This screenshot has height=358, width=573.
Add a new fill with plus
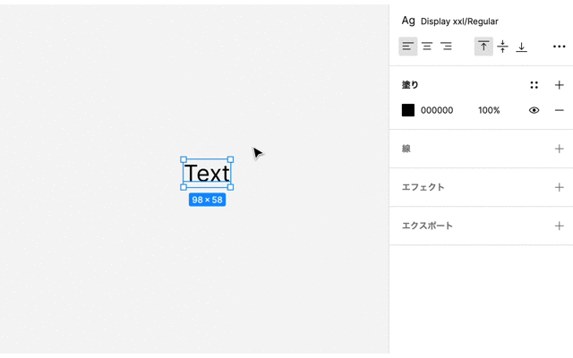[559, 85]
